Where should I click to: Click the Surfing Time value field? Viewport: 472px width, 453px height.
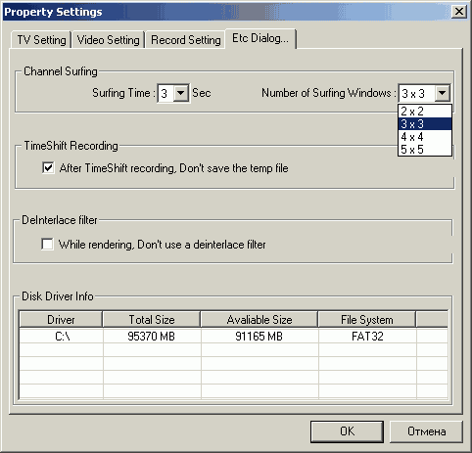point(165,93)
